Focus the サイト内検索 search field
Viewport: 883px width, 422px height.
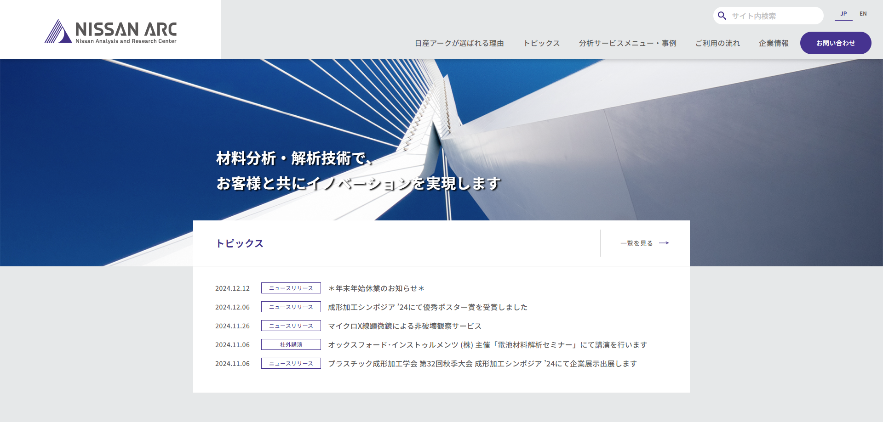click(x=775, y=16)
